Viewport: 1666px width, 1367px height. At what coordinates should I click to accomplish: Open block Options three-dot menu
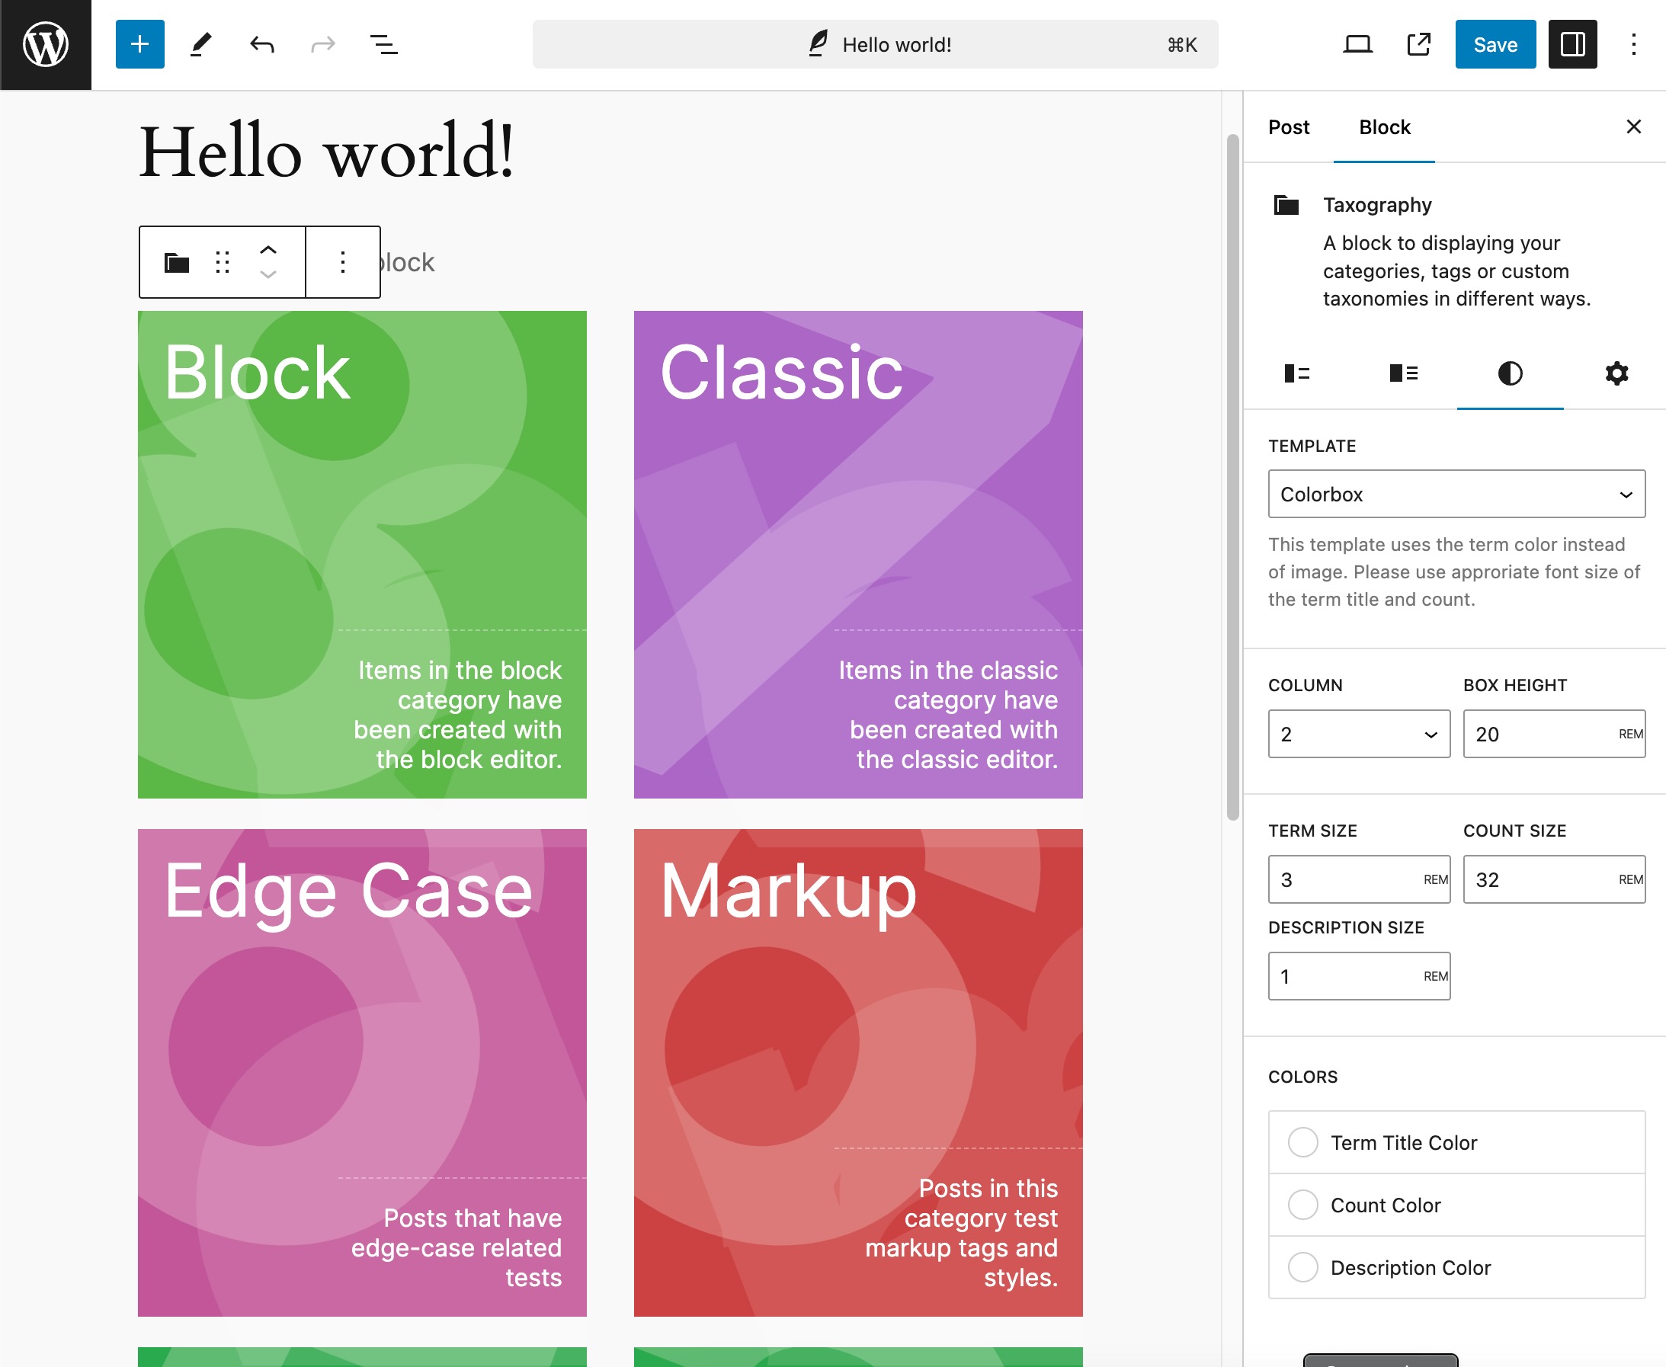[343, 262]
